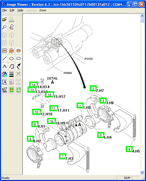
Task: Click the text-to-grid conversion icon
Action: [x=4, y=90]
